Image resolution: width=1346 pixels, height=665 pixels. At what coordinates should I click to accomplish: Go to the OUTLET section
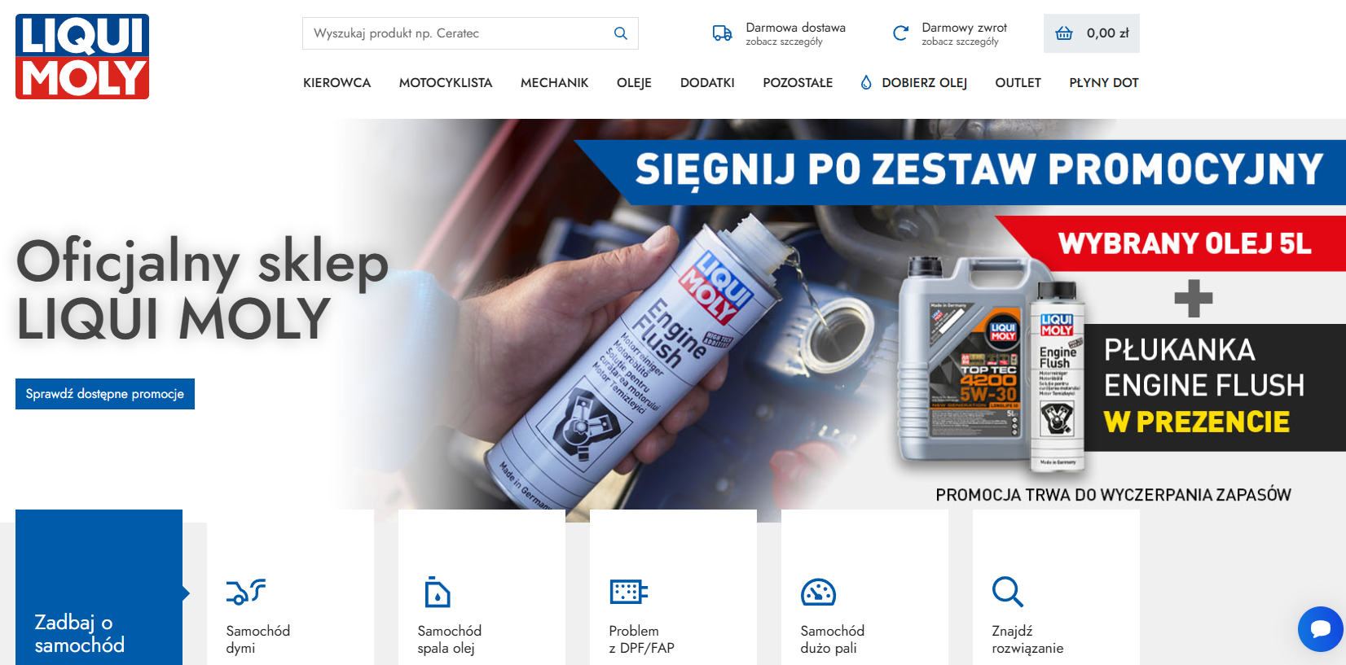click(x=1018, y=83)
